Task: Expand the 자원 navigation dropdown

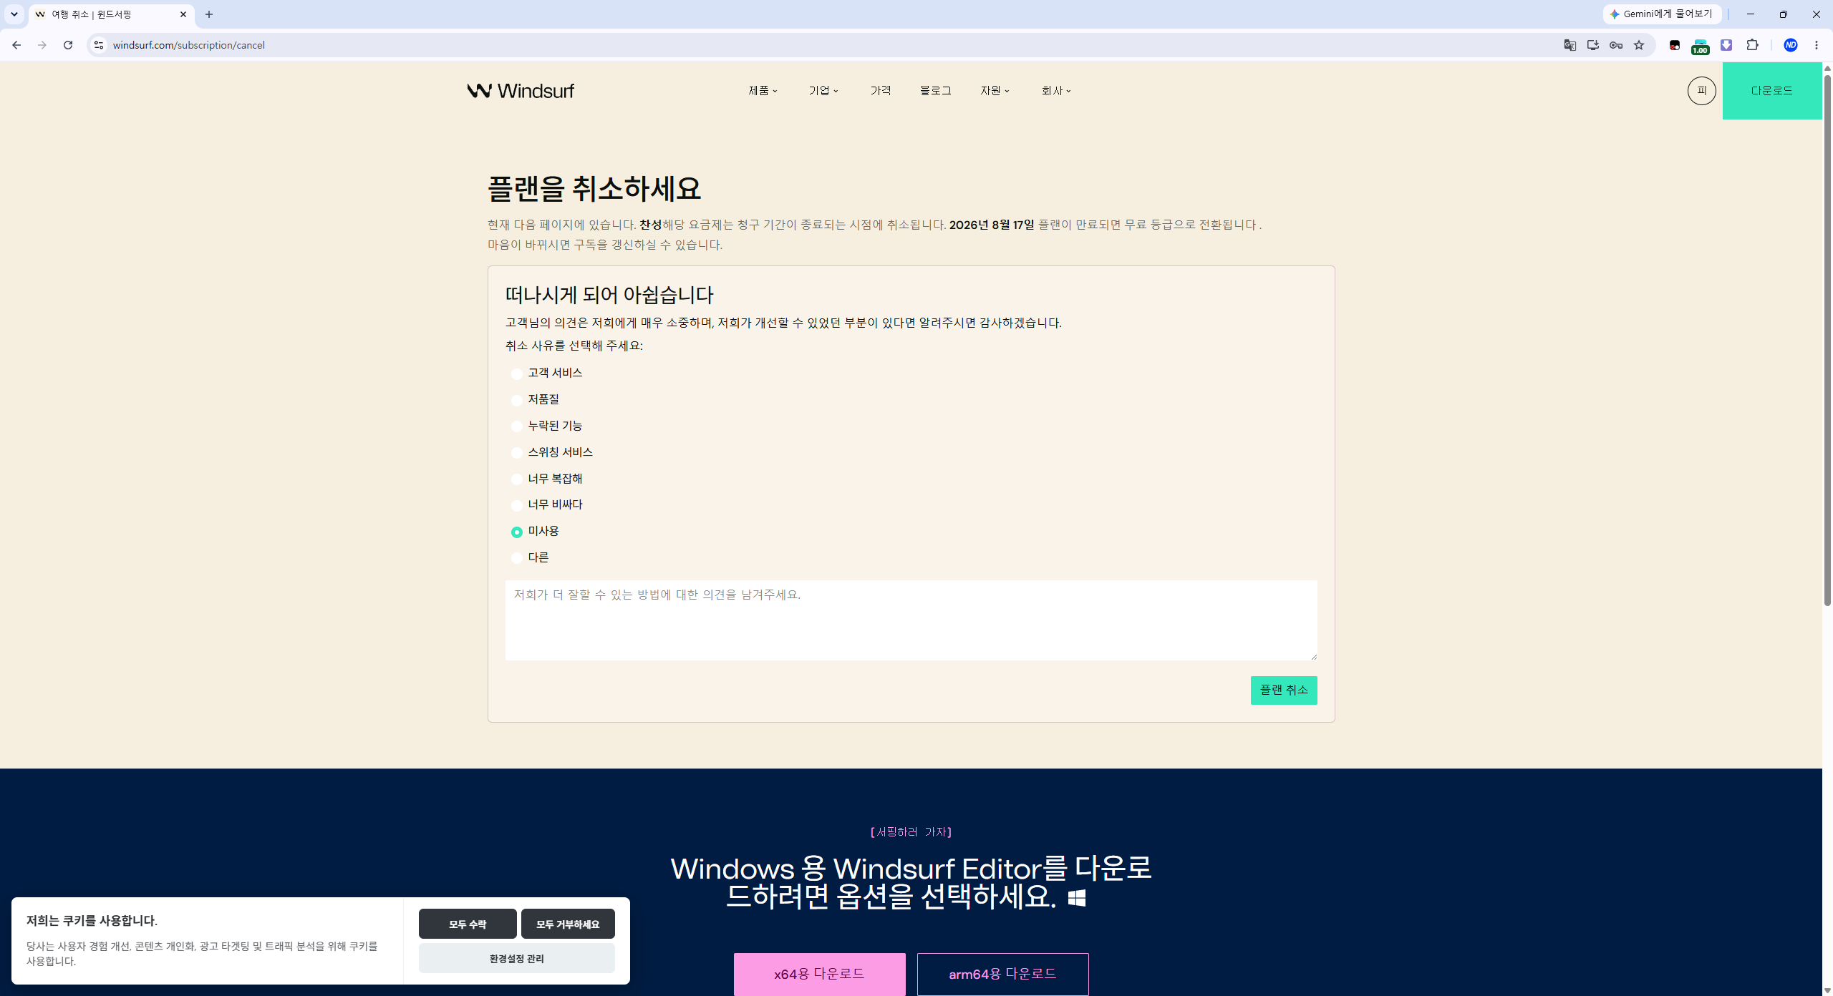Action: [995, 91]
